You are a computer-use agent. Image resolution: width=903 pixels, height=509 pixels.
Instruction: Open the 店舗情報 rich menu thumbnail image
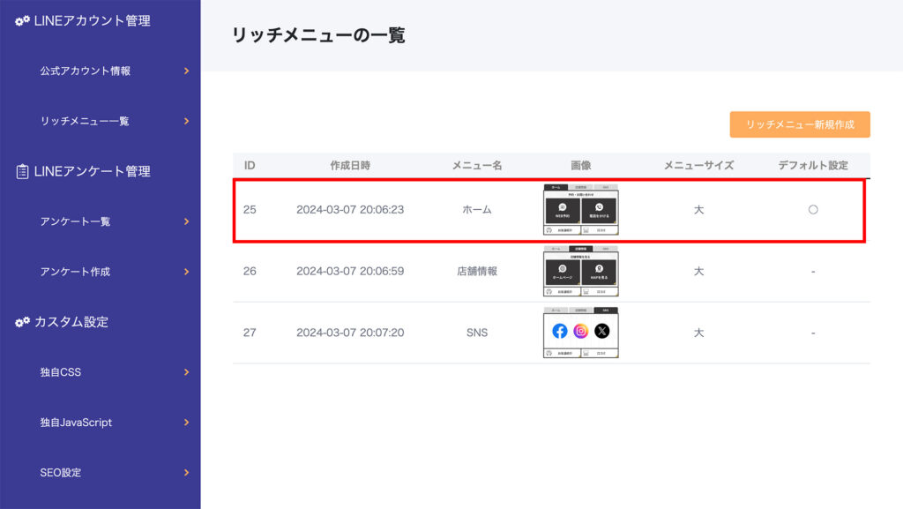(x=580, y=271)
